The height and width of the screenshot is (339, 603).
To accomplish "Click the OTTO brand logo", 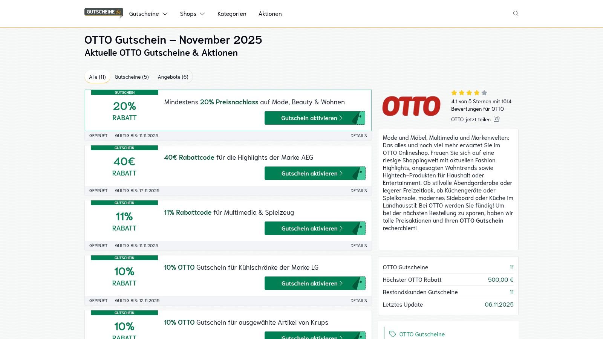I will click(x=411, y=106).
